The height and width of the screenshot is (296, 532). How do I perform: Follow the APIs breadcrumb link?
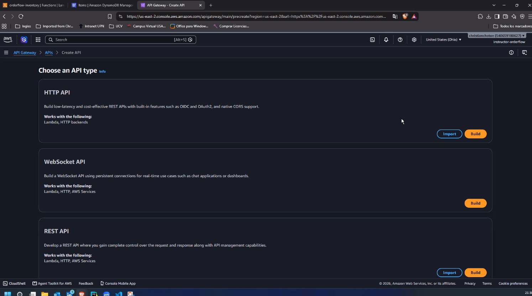coord(49,53)
